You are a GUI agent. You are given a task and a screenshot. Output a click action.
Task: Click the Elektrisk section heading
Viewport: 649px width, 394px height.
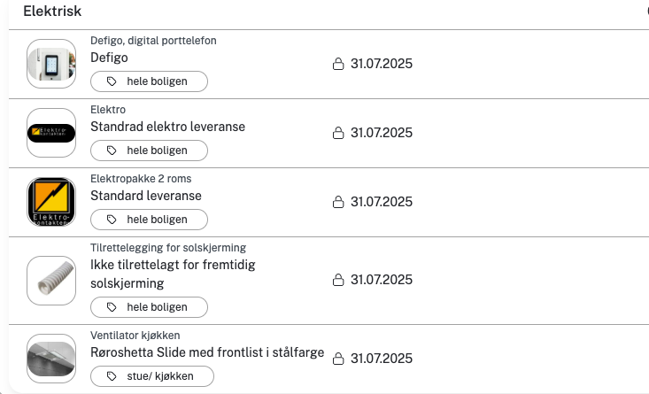point(52,12)
